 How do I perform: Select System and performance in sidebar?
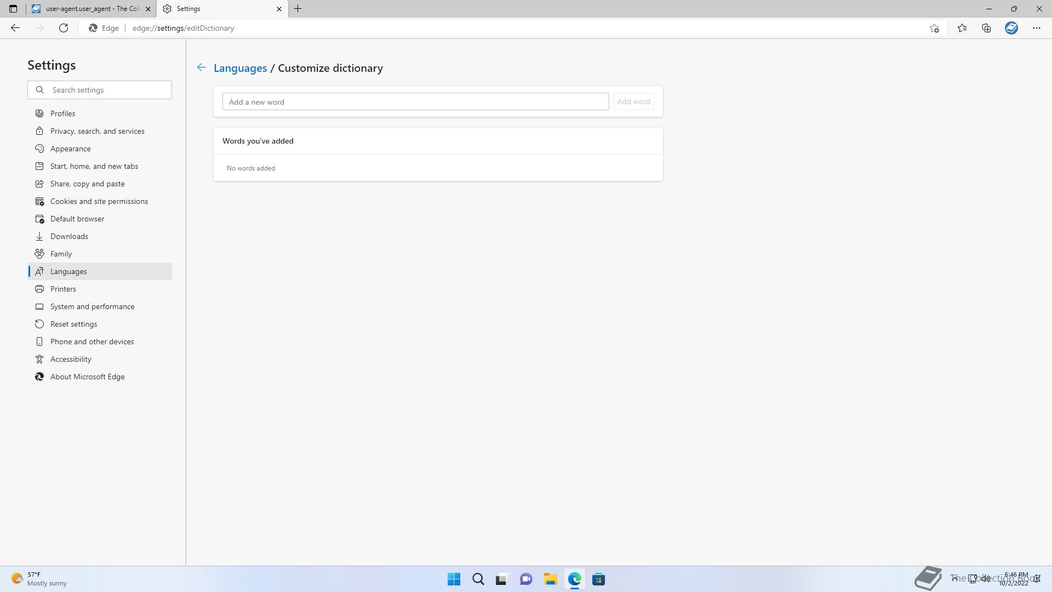point(92,306)
